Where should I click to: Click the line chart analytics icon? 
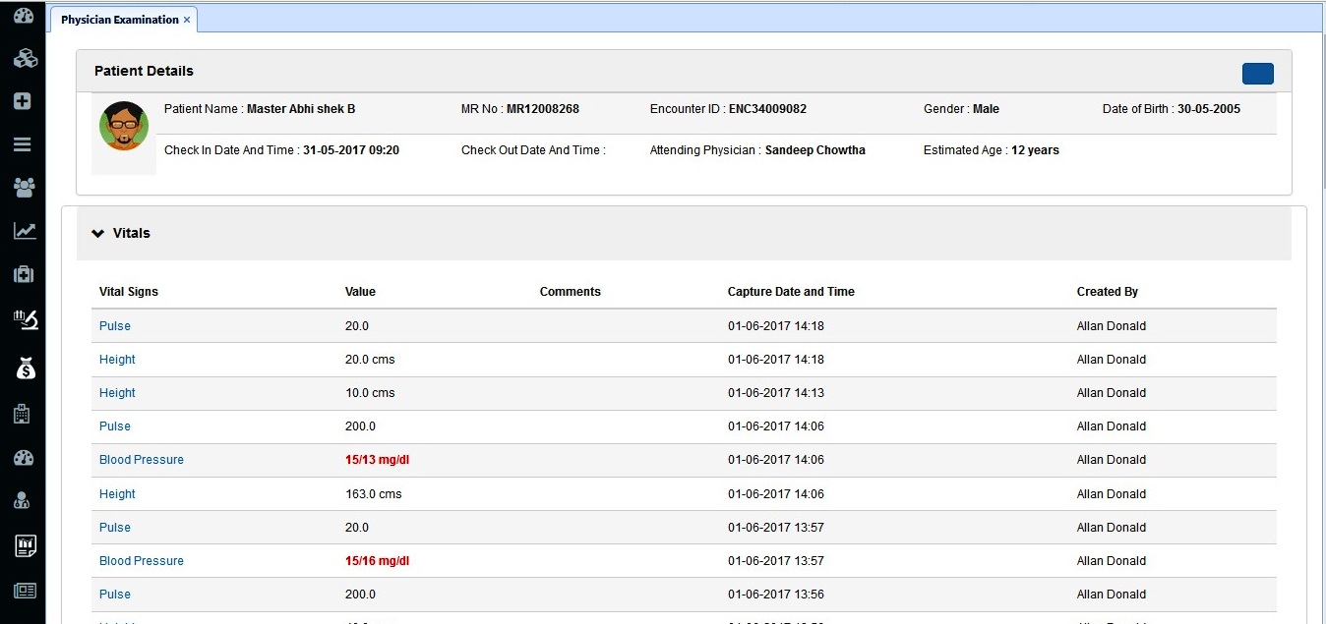[x=24, y=231]
